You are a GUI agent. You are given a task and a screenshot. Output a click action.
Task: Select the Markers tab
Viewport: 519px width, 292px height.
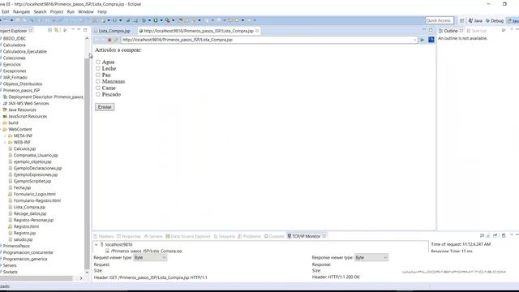103,236
